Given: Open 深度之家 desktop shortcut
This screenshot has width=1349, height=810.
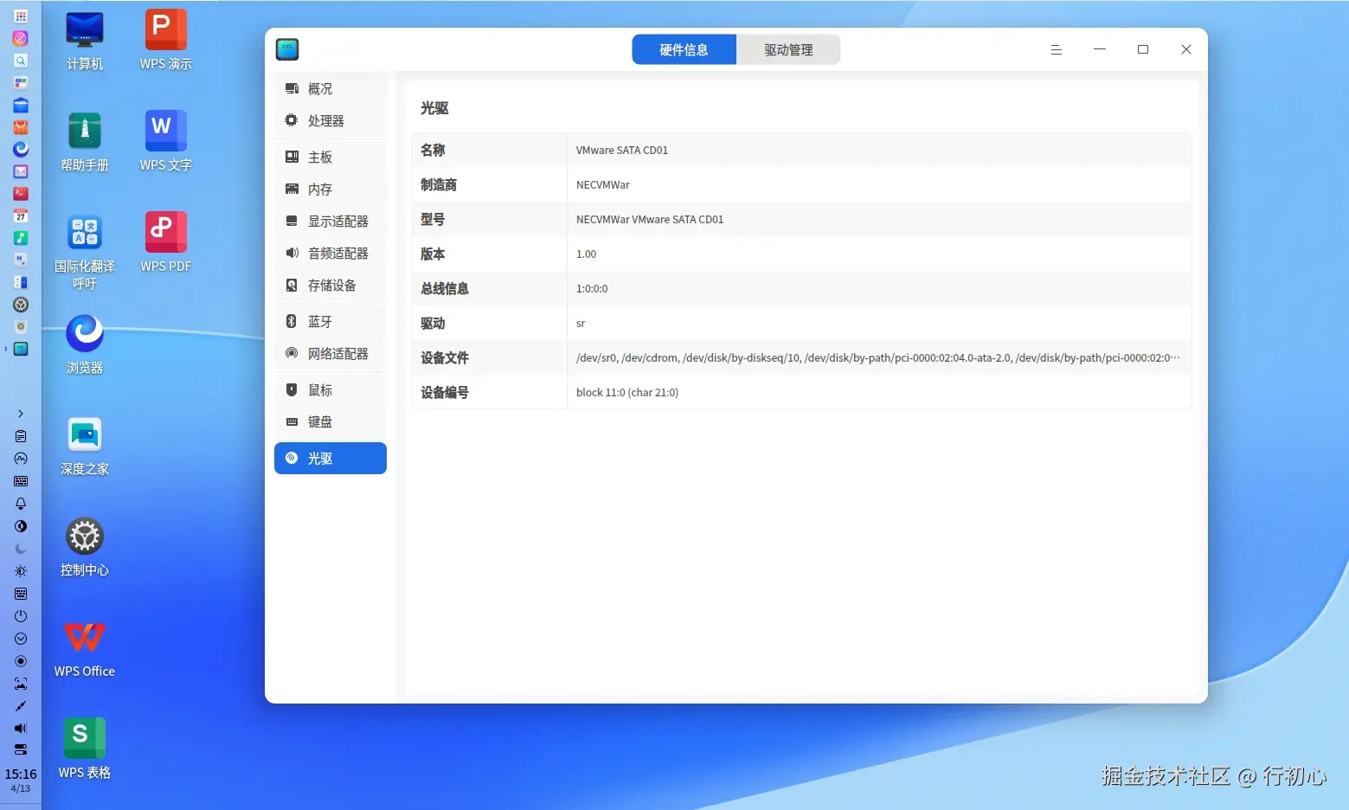Looking at the screenshot, I should 85,446.
